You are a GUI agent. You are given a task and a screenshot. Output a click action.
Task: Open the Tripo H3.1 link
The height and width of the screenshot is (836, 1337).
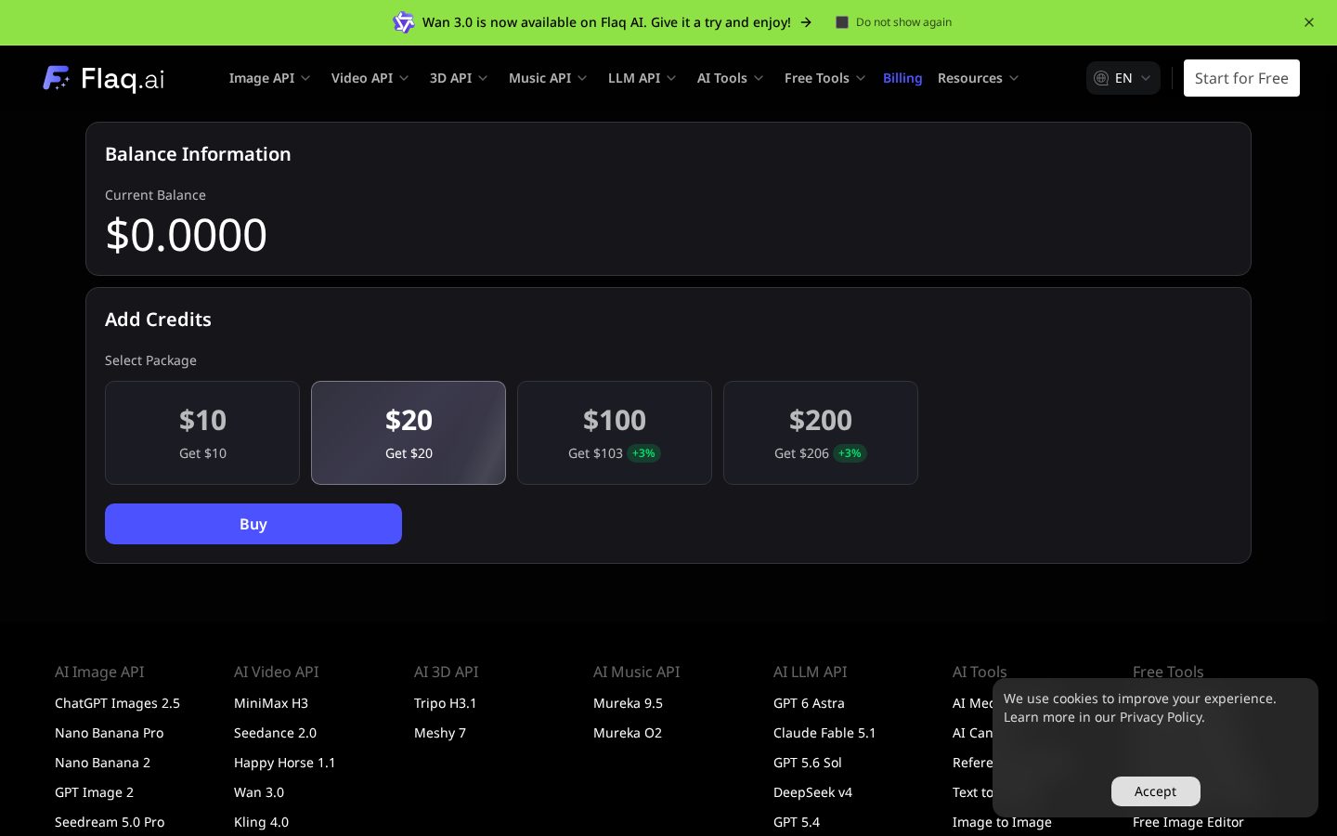pyautogui.click(x=446, y=703)
